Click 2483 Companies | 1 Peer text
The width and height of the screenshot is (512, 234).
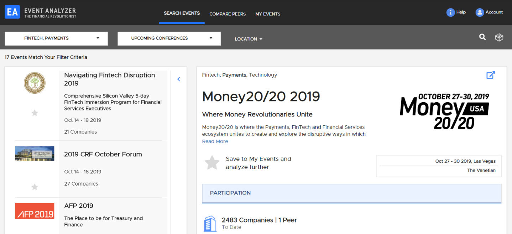click(x=259, y=220)
